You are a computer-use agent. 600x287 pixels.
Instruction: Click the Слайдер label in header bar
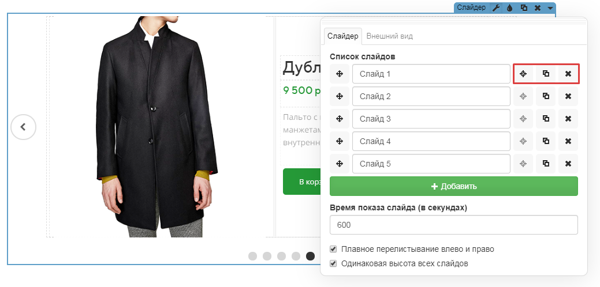[x=471, y=7]
